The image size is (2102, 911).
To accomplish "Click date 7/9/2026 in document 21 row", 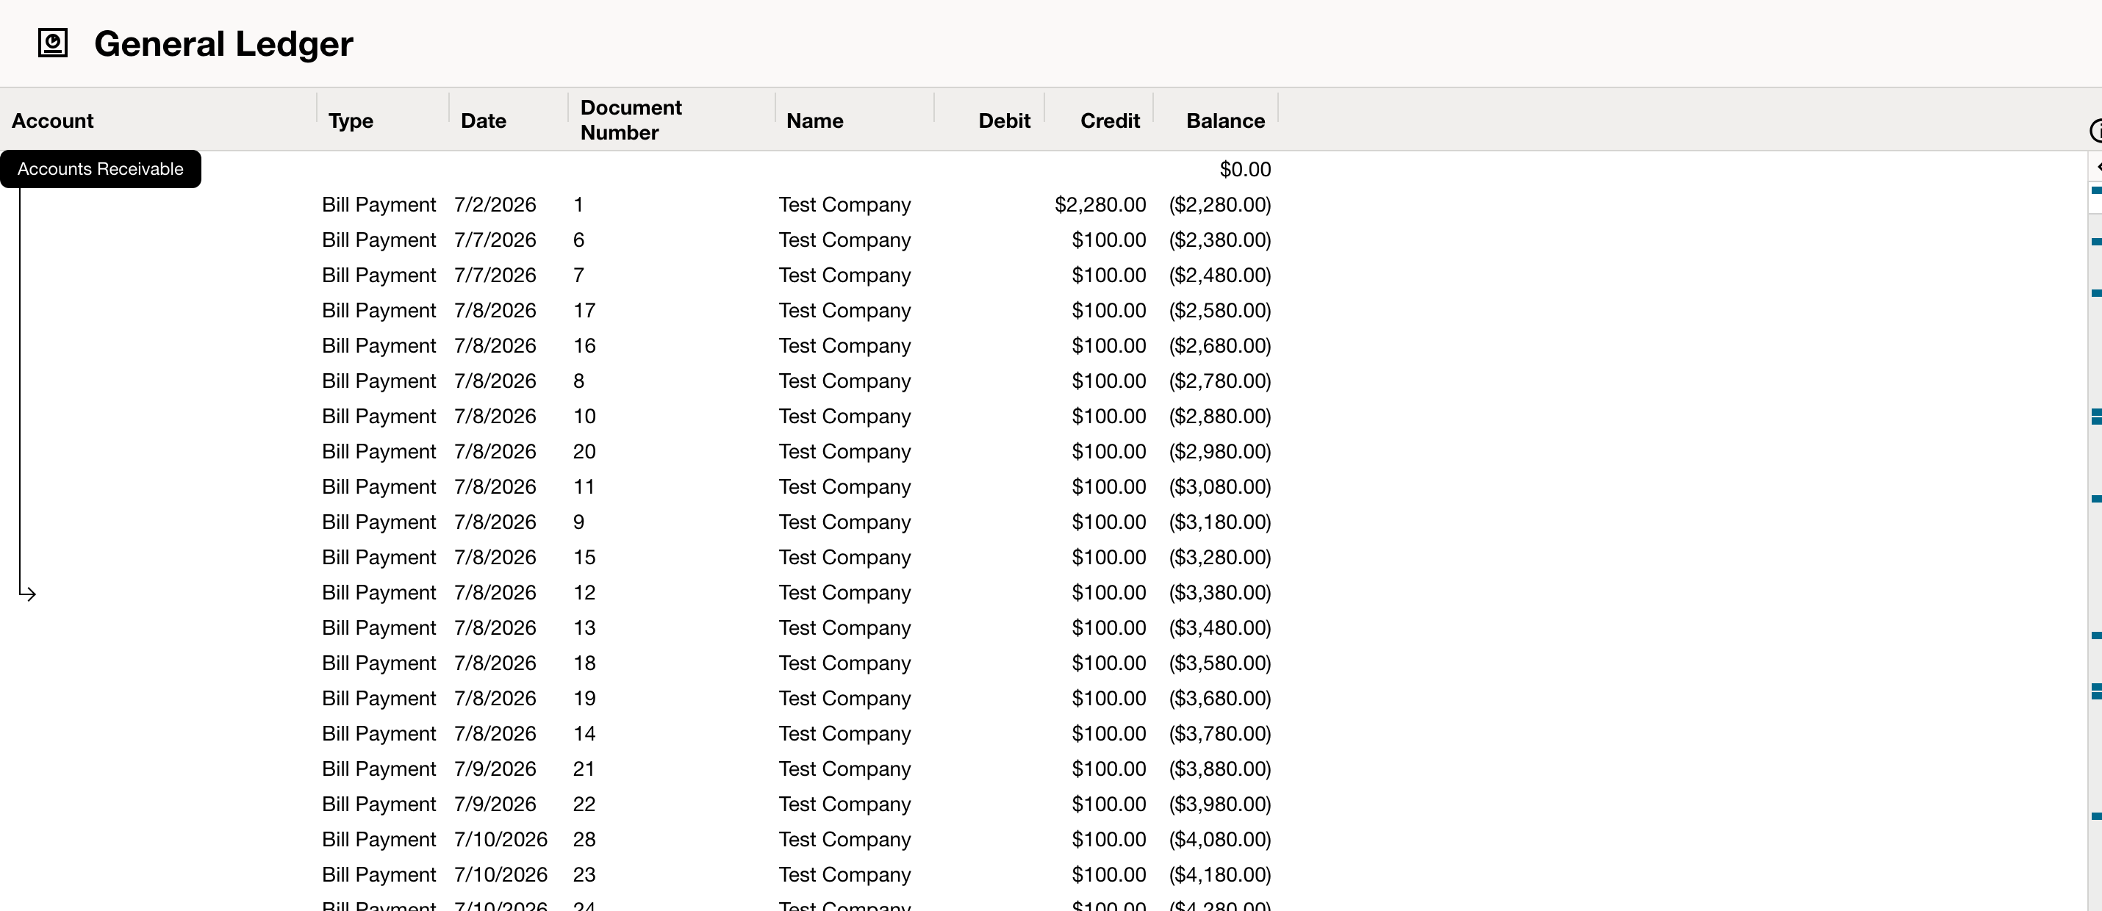I will click(x=495, y=769).
